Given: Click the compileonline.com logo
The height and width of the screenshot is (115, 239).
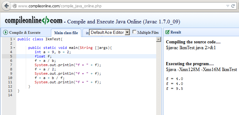Looking at the screenshot, I should point(34,21).
